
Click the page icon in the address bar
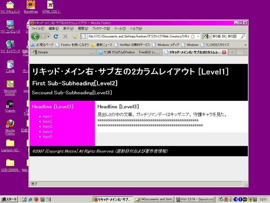coord(84,36)
